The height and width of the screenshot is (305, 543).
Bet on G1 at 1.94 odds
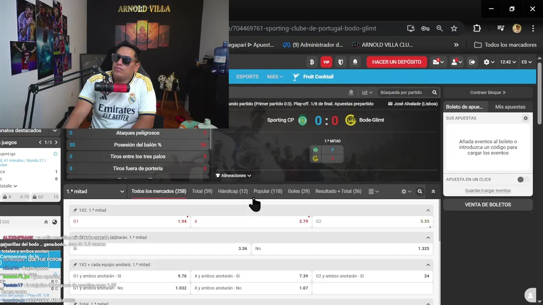coord(130,221)
